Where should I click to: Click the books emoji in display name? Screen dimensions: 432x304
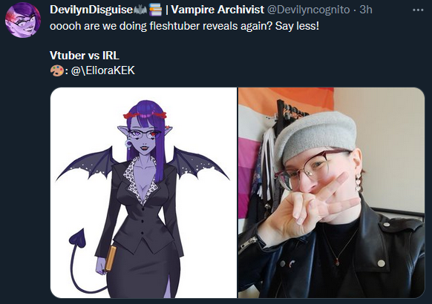coord(155,10)
